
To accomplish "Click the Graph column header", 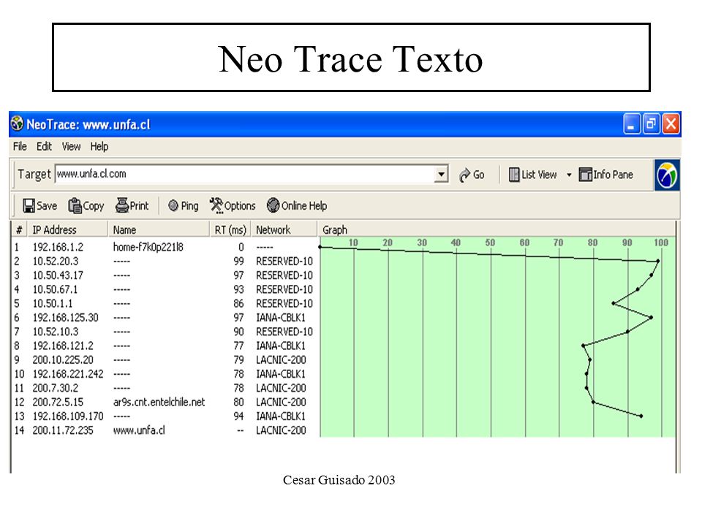I will [x=496, y=230].
